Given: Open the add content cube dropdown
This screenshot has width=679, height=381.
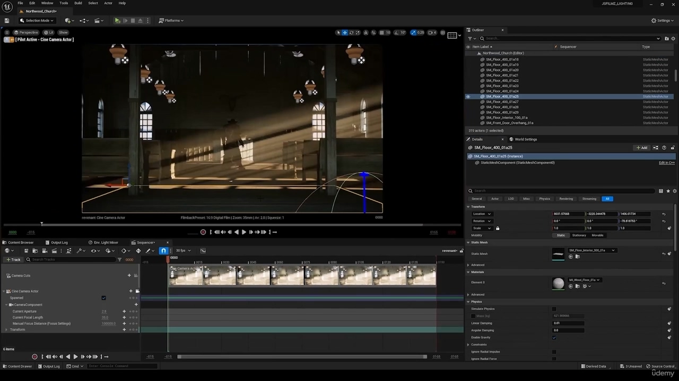Looking at the screenshot, I should click(69, 21).
